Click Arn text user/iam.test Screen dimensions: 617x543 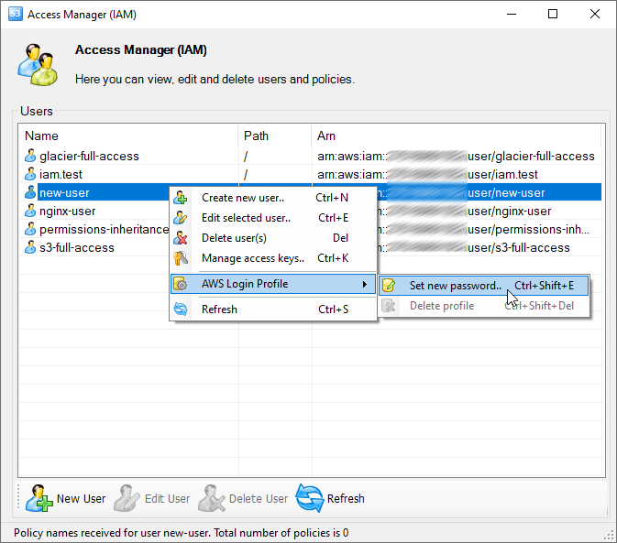(x=502, y=174)
